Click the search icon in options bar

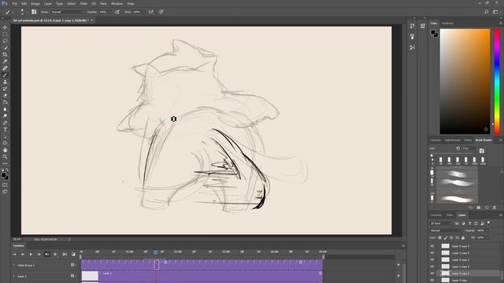click(487, 12)
